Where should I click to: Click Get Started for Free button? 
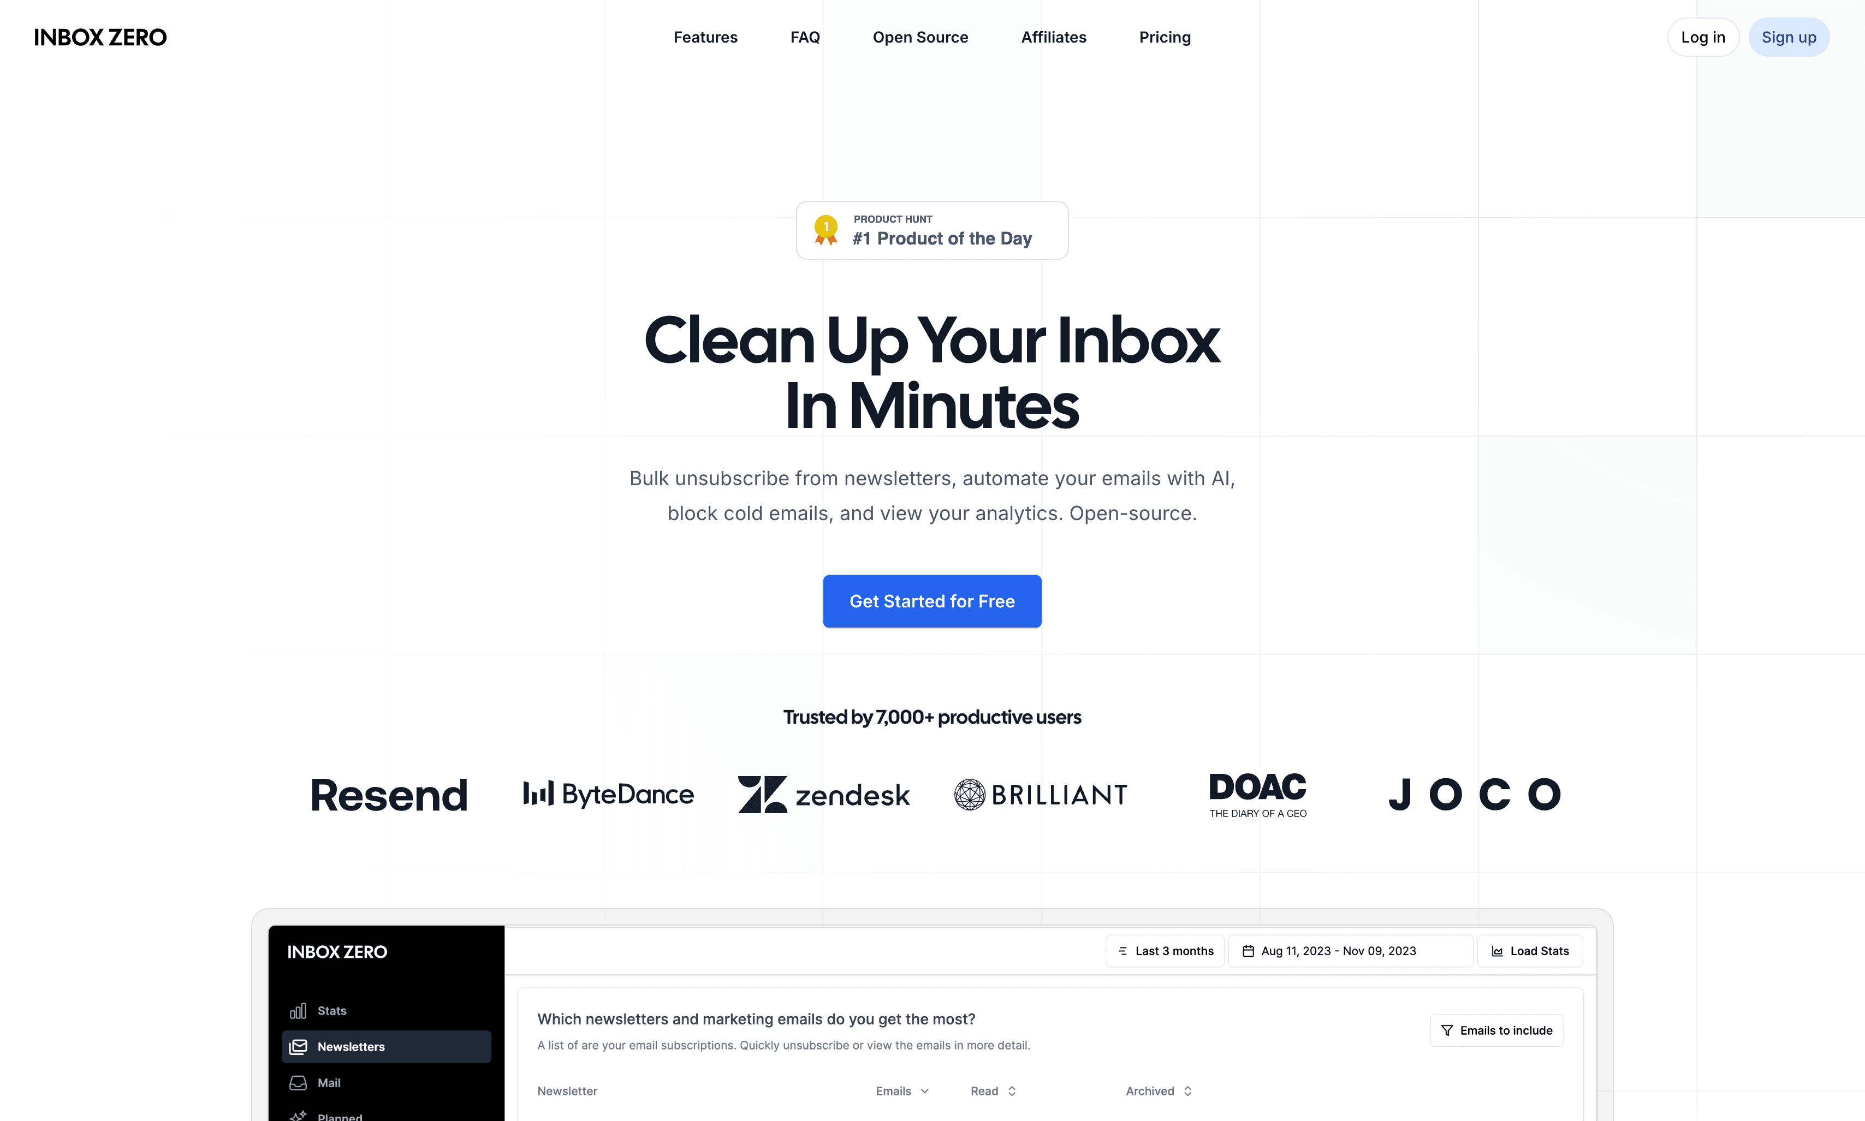(932, 600)
